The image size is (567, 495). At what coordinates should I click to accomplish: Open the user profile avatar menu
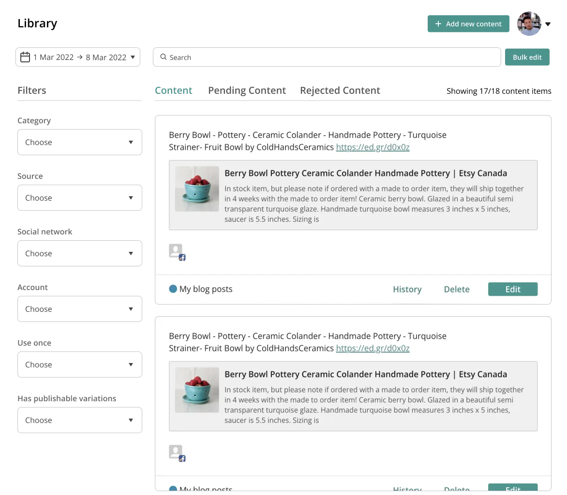point(528,24)
